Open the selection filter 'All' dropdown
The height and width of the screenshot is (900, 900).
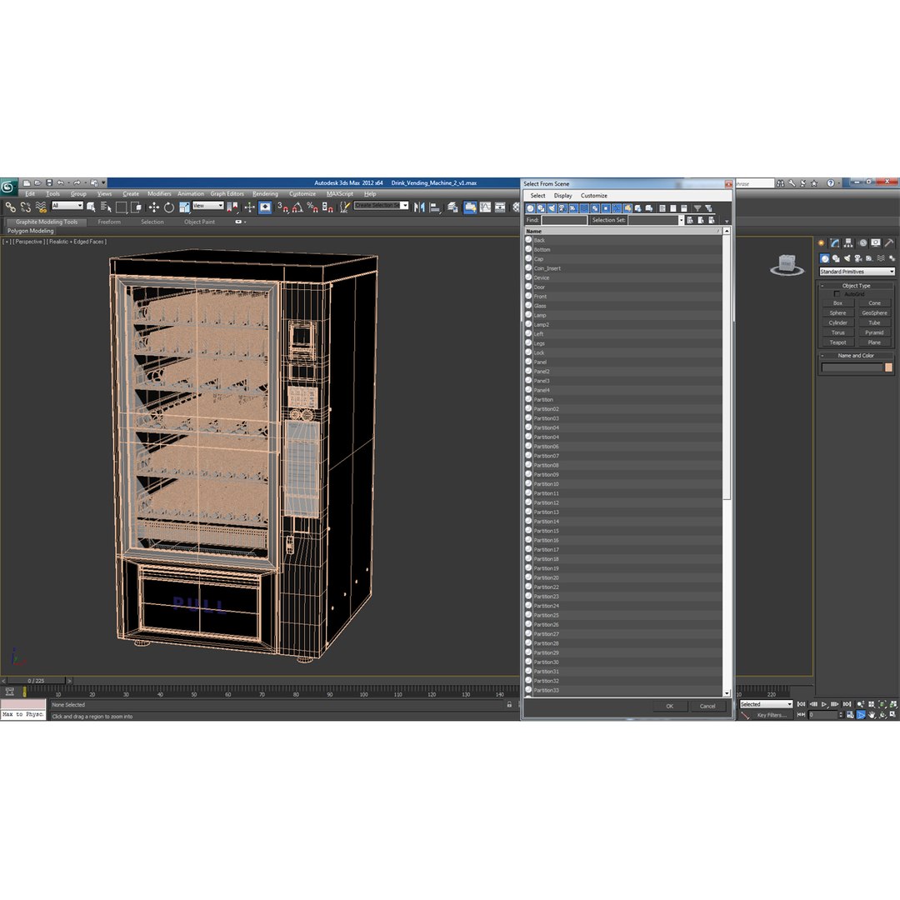[67, 206]
